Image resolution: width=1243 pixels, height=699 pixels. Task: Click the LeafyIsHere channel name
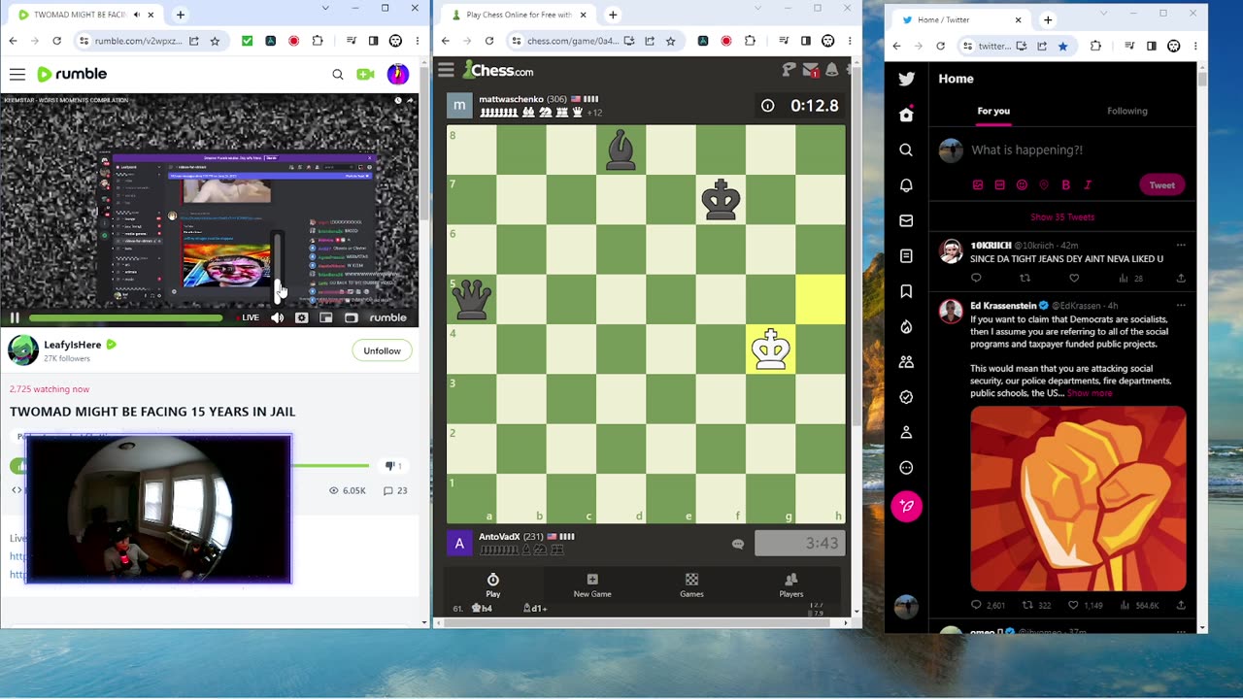tap(73, 345)
